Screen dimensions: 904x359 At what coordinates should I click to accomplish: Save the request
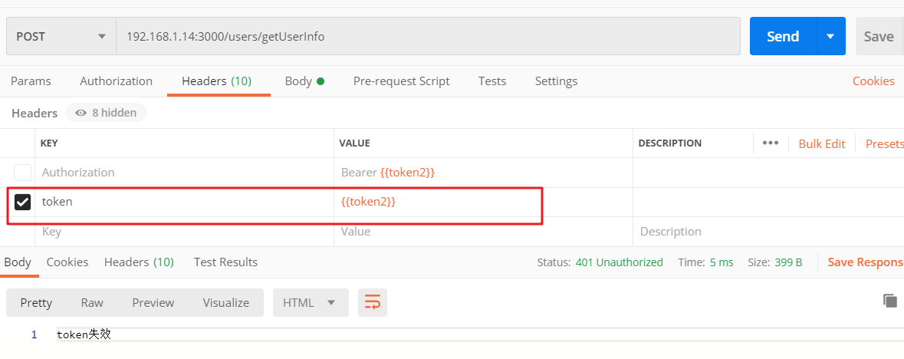pyautogui.click(x=879, y=36)
